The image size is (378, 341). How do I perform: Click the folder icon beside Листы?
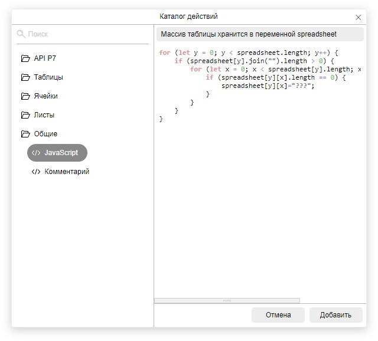coord(25,115)
